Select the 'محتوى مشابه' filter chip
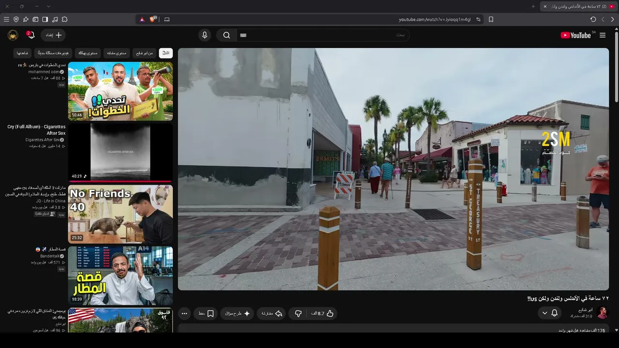This screenshot has width=619, height=348. (x=117, y=53)
